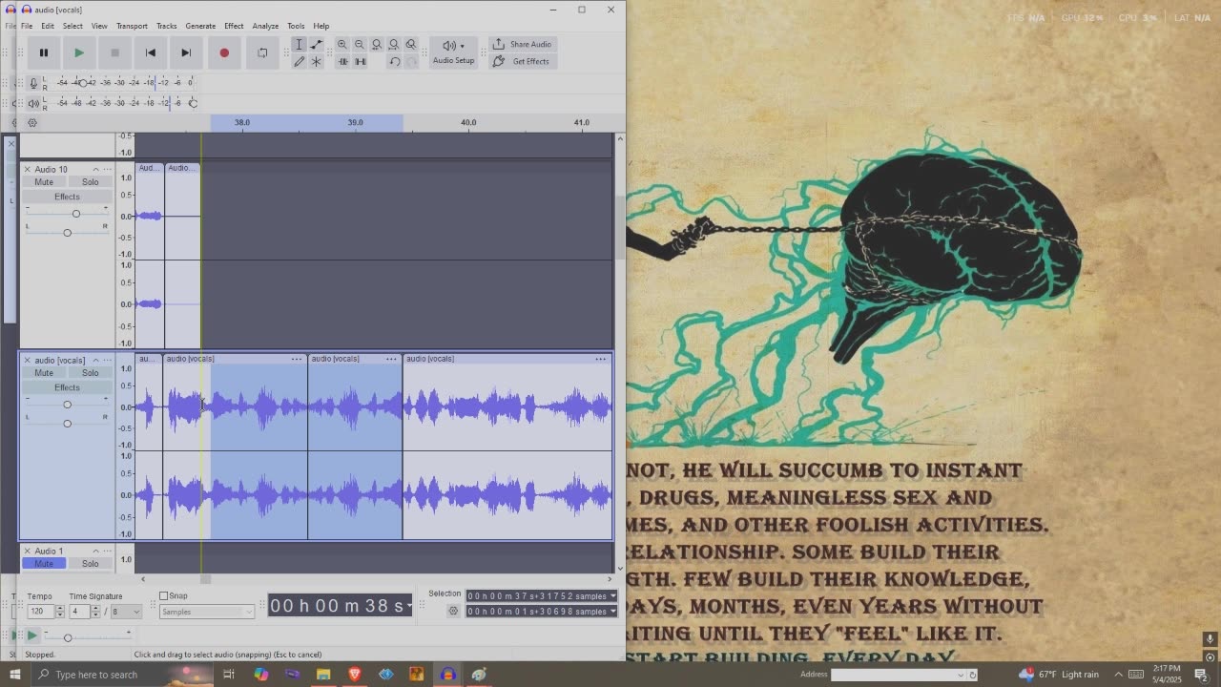Start recording with the red Record button

click(x=224, y=53)
